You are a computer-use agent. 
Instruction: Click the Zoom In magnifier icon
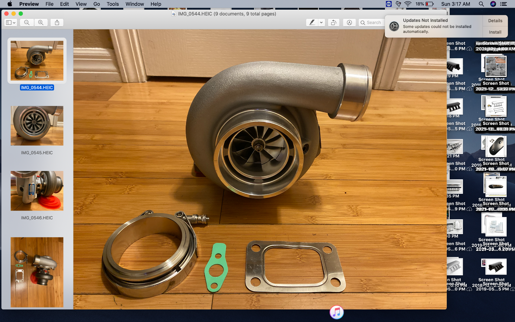pos(41,23)
